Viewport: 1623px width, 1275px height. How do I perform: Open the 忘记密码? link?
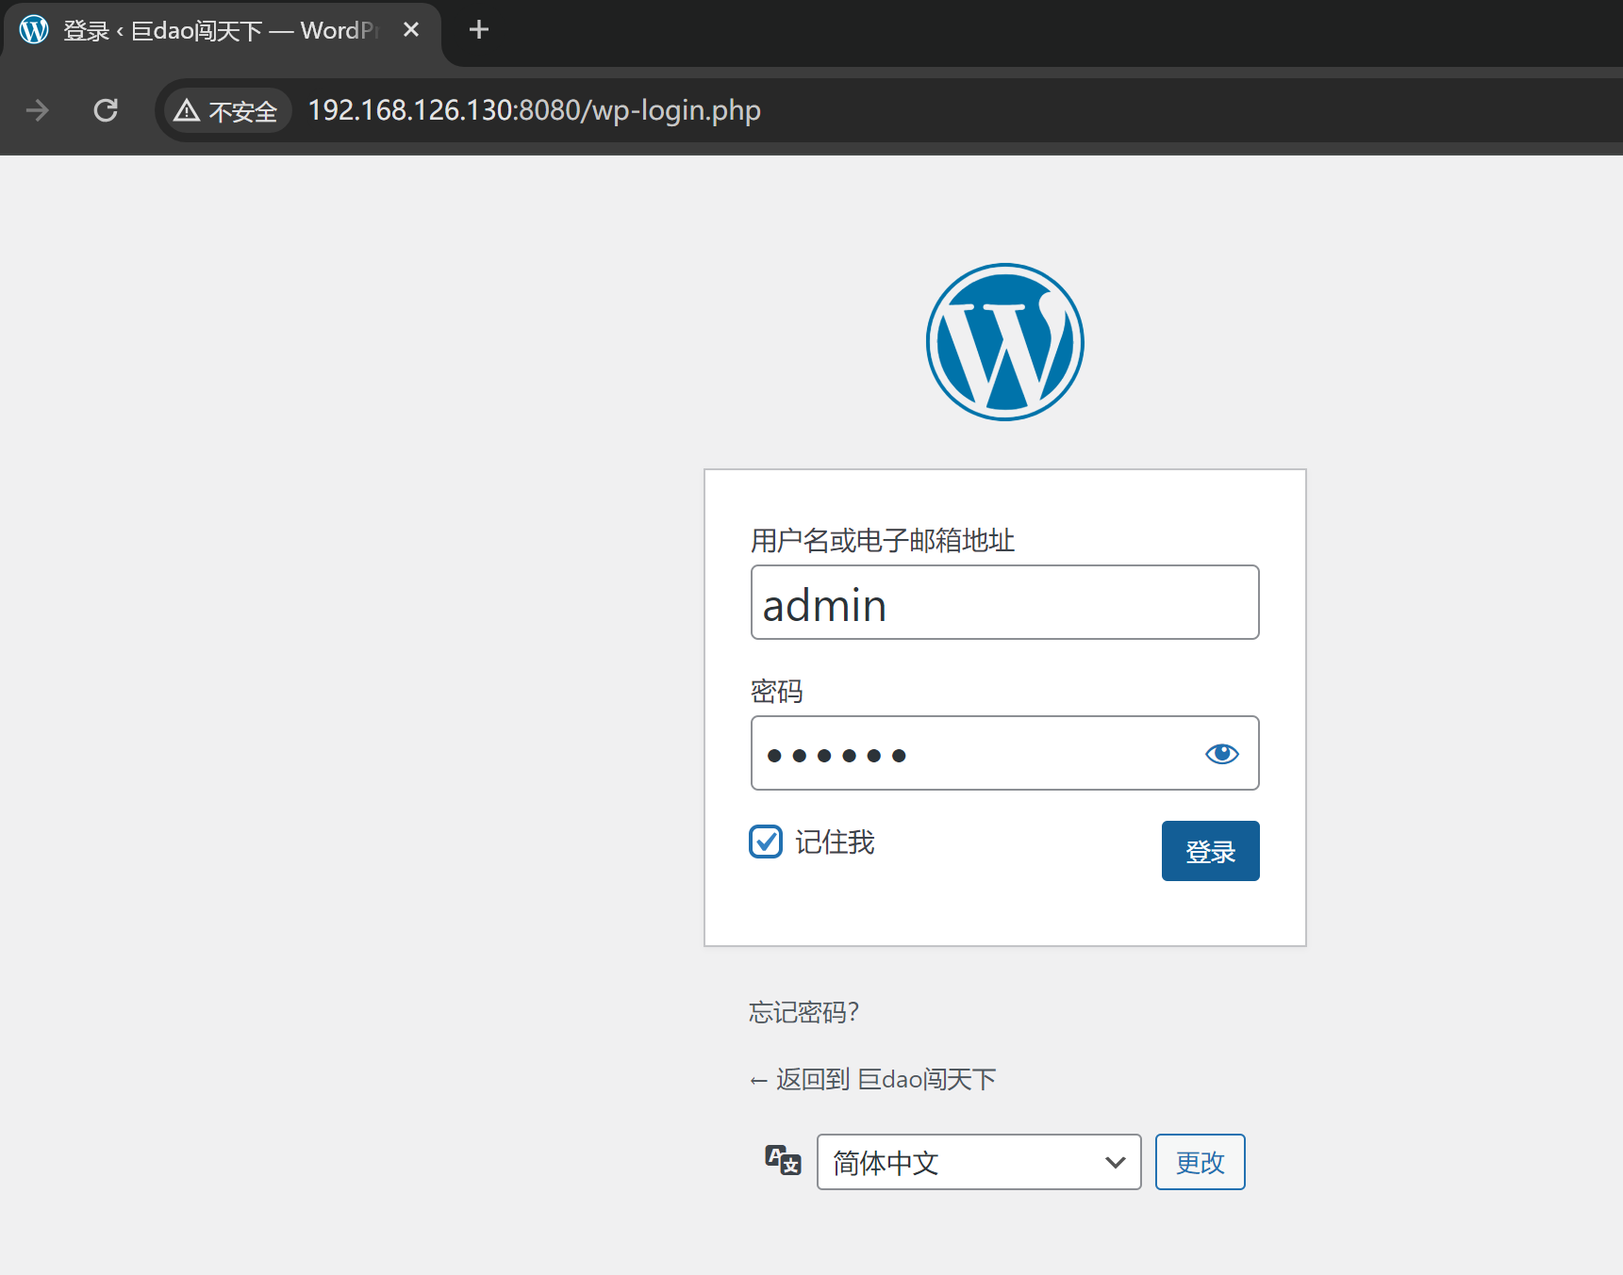tap(803, 1012)
